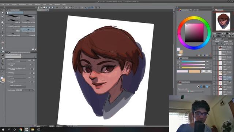Hide Layer 6 using its eye icon
Image resolution: width=234 pixels, height=132 pixels.
[x=215, y=93]
